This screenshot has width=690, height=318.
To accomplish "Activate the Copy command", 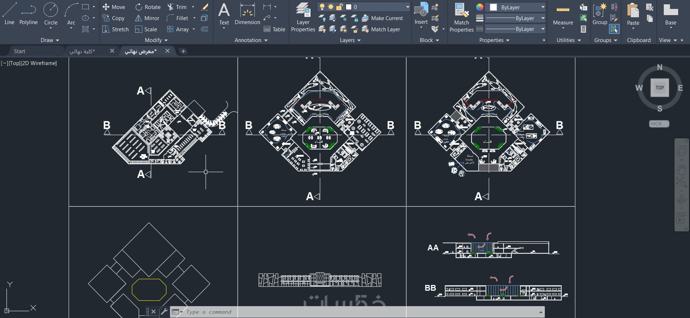I will [113, 18].
